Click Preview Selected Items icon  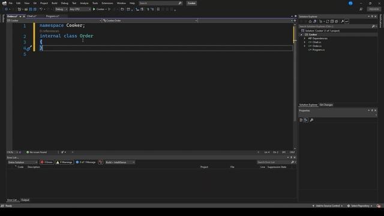tap(347, 22)
